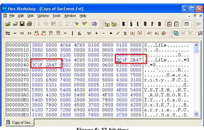This screenshot has width=204, height=130.
Task: Click the OR vertical bar operation icon
Action: point(73,33)
